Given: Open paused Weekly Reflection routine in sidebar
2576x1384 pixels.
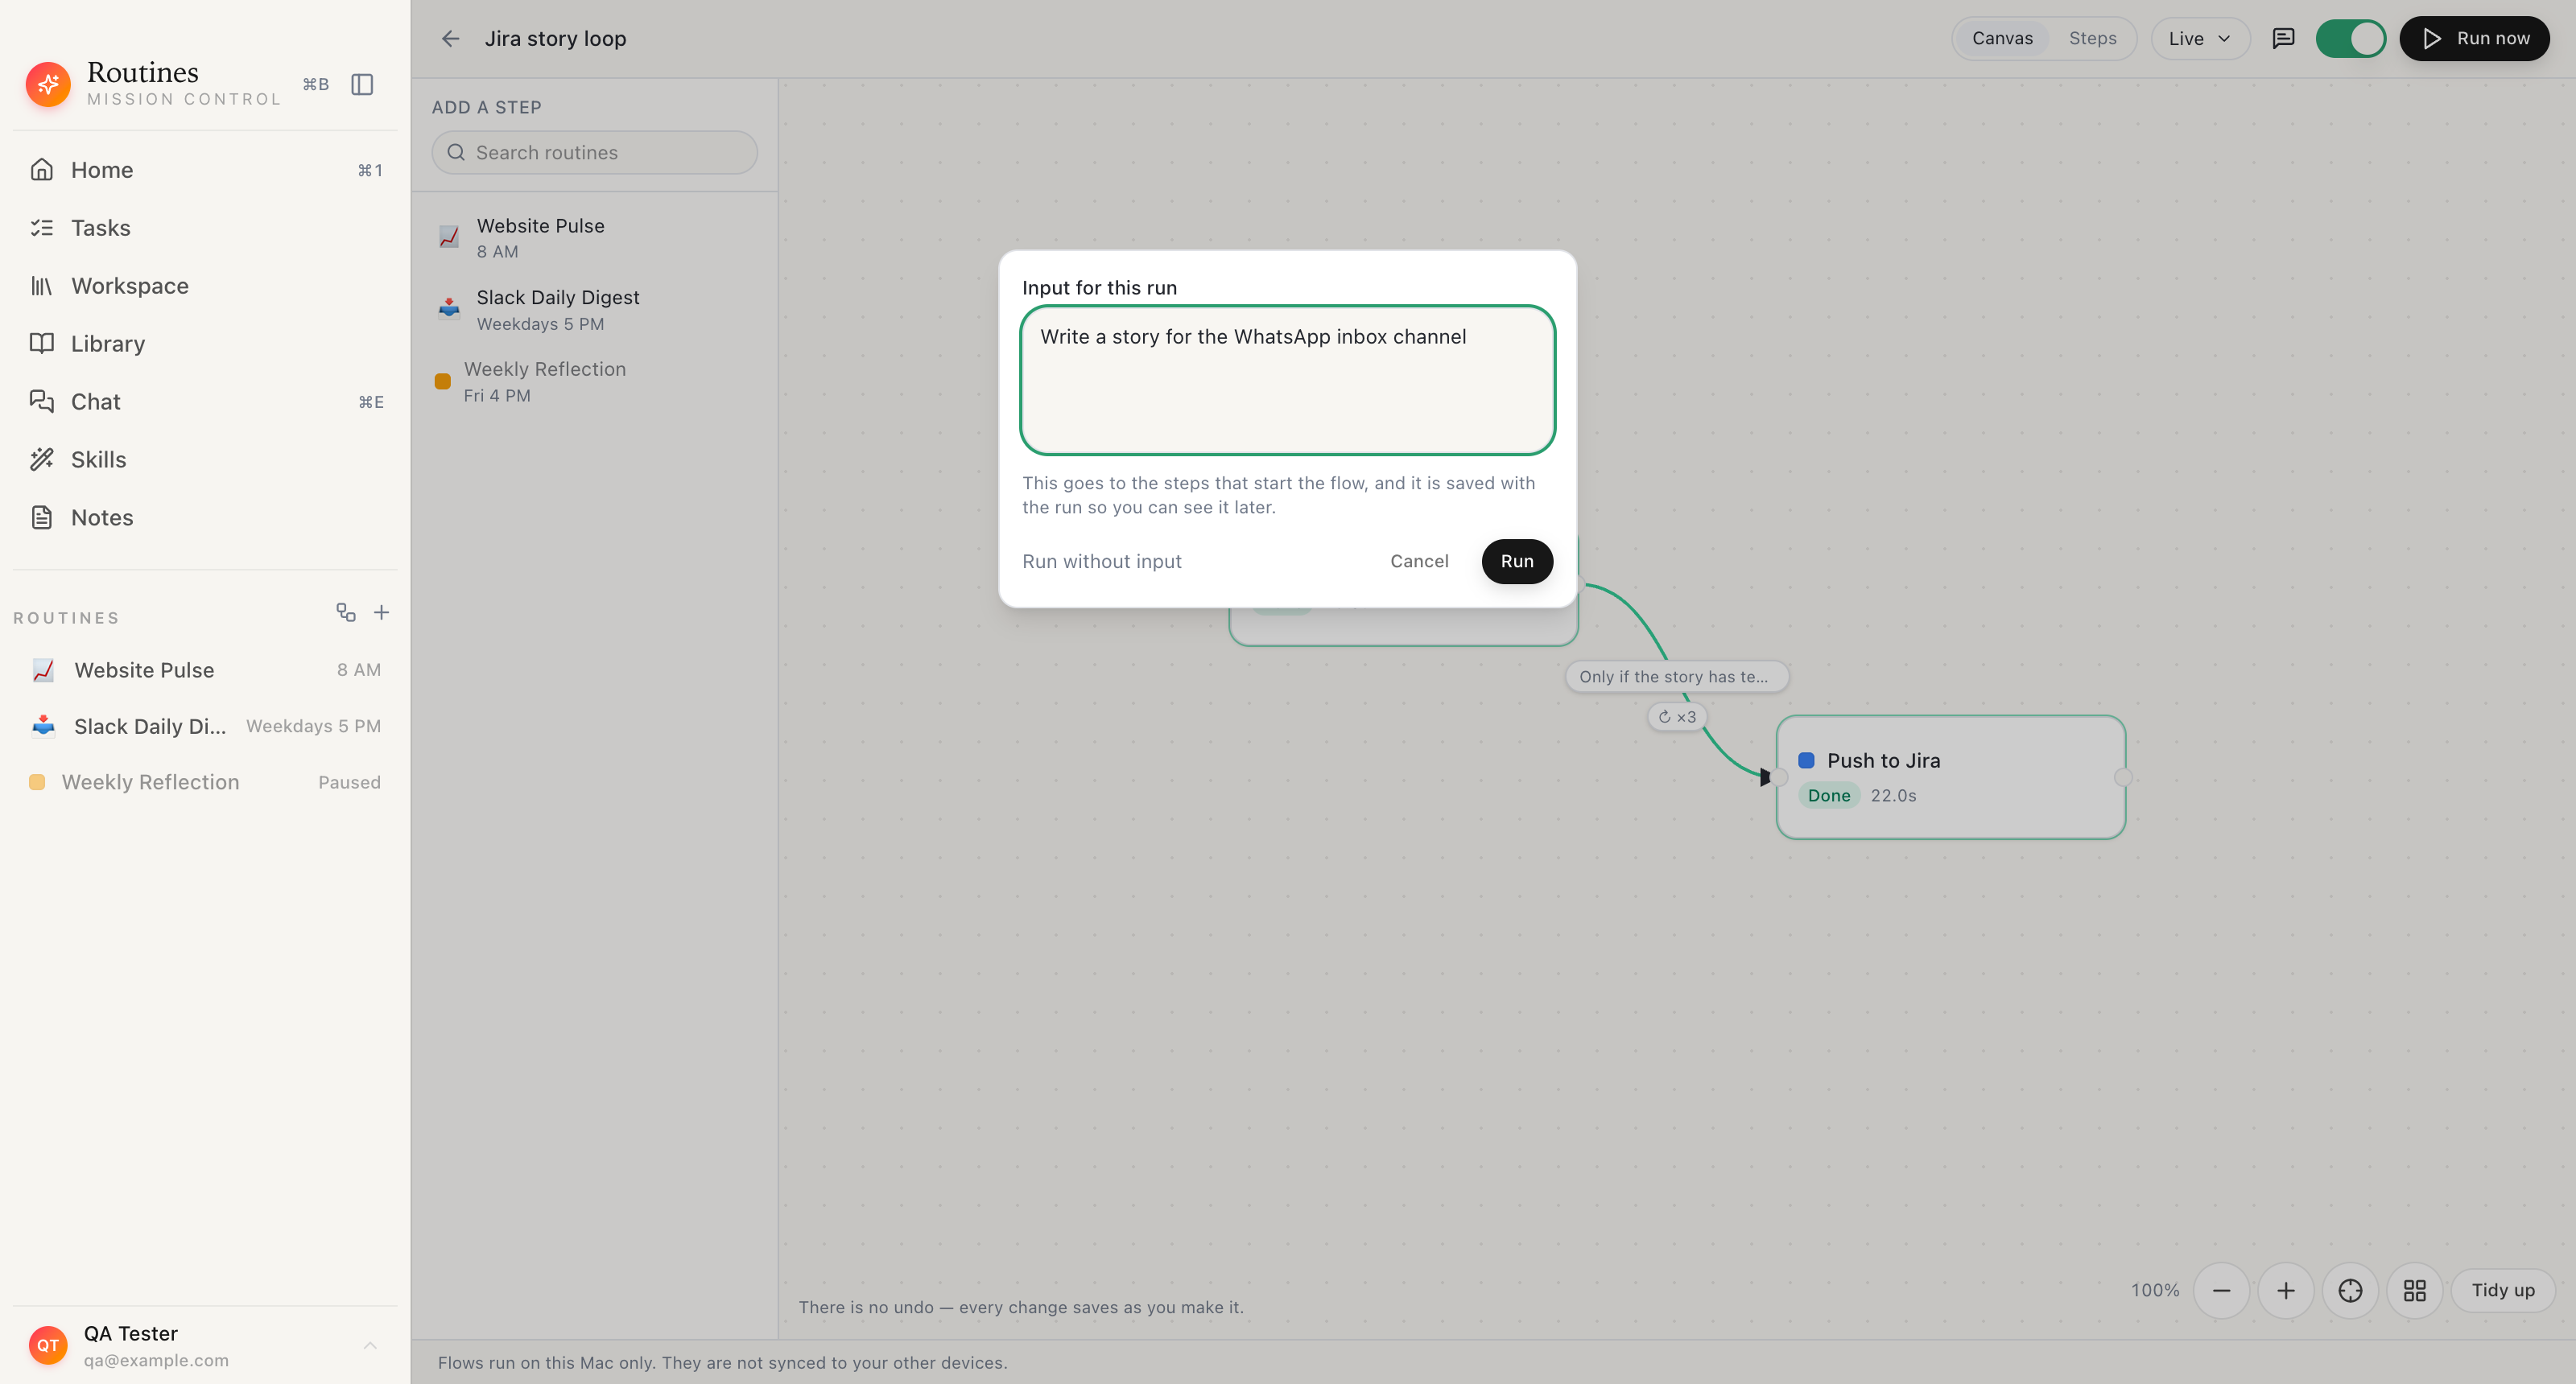Looking at the screenshot, I should pyautogui.click(x=205, y=782).
